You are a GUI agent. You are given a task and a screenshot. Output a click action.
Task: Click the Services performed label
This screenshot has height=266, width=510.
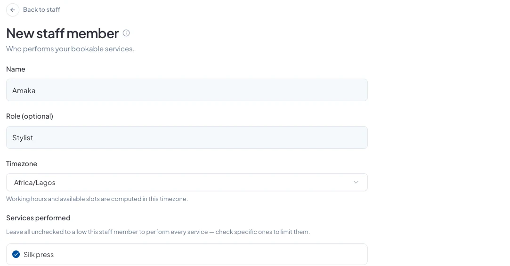coord(38,218)
